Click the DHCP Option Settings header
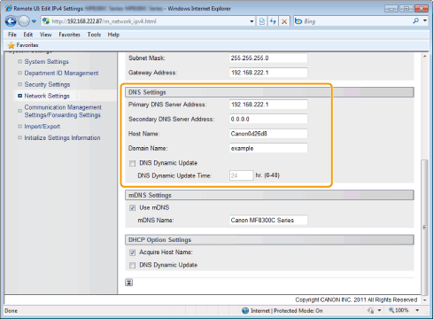This screenshot has width=433, height=319. click(269, 240)
